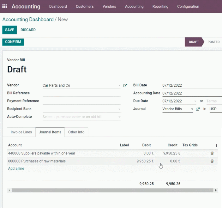222x208 pixels.
Task: Click the scrollbar right arrow
Action: (x=216, y=190)
